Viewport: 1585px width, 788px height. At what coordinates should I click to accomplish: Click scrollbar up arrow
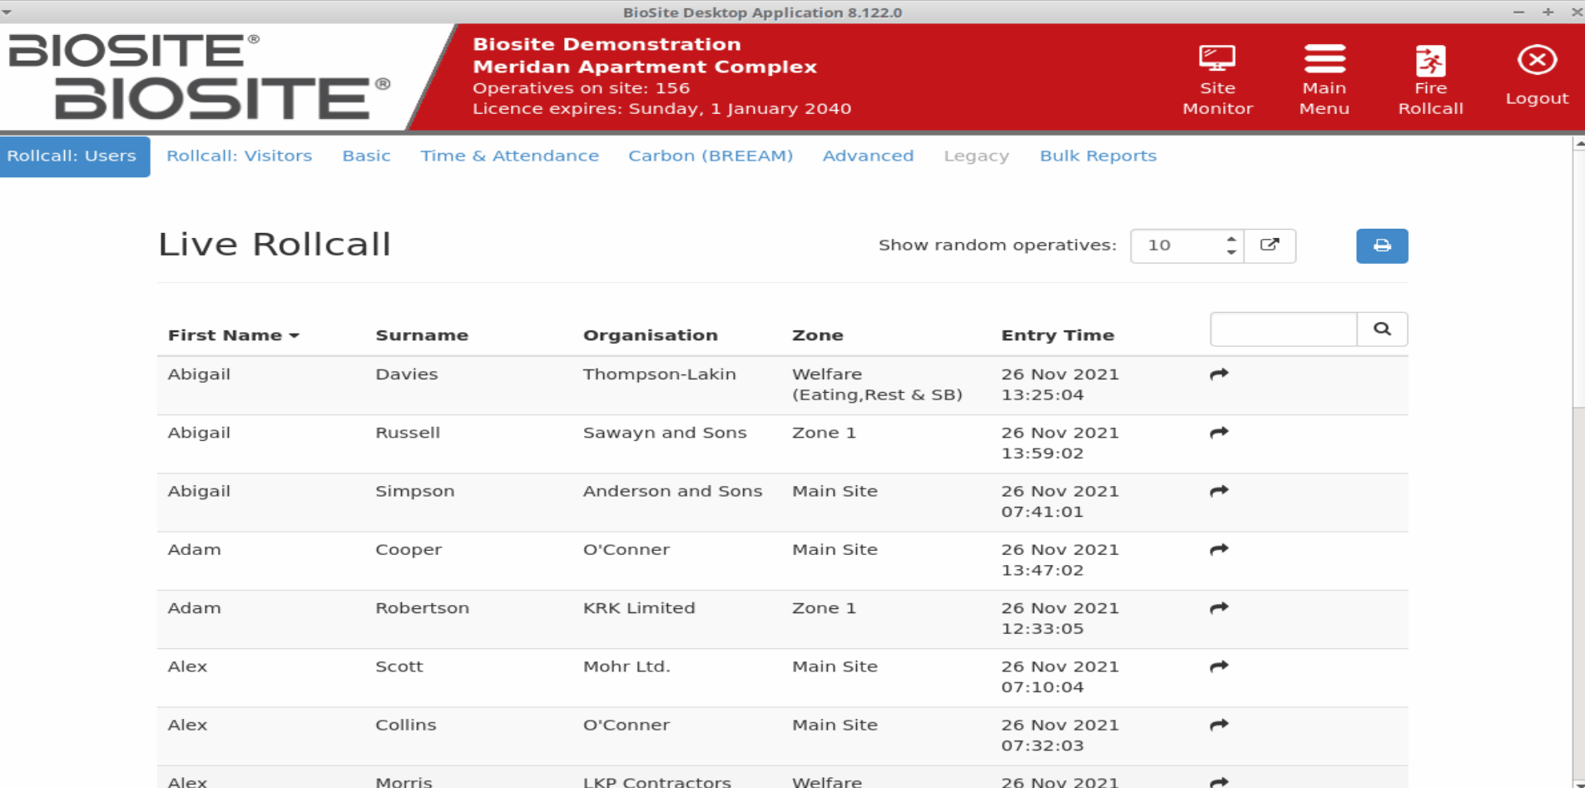click(1579, 144)
